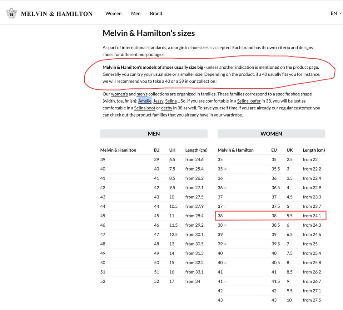Screen dimensions: 343x310
Task: Click women's length 'from 22' cell
Action: pos(310,159)
